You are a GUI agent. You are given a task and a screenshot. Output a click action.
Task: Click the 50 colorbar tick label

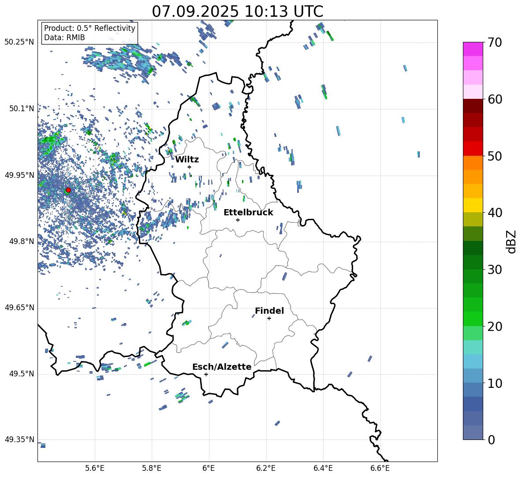(x=495, y=156)
